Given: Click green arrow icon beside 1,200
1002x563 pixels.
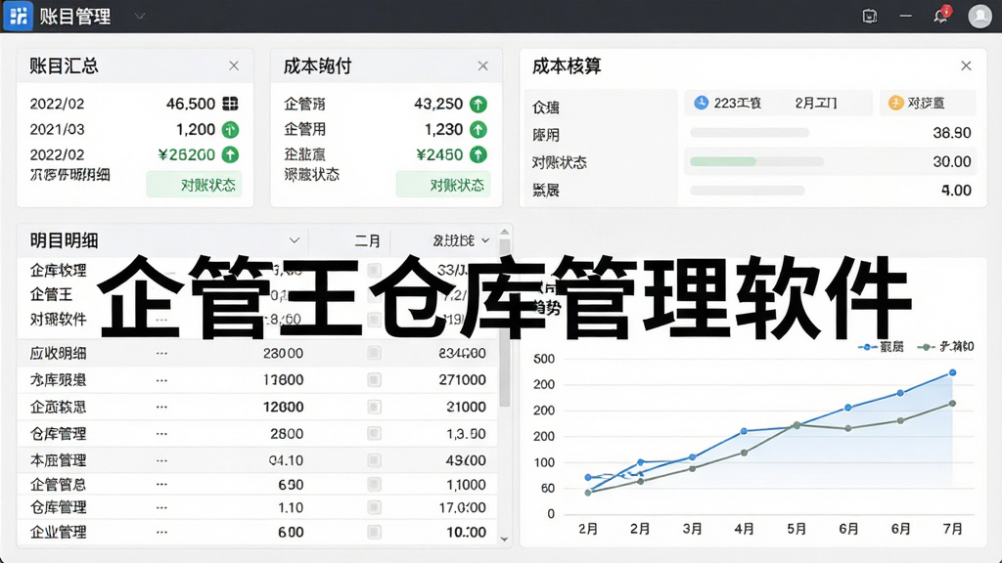Looking at the screenshot, I should point(230,130).
